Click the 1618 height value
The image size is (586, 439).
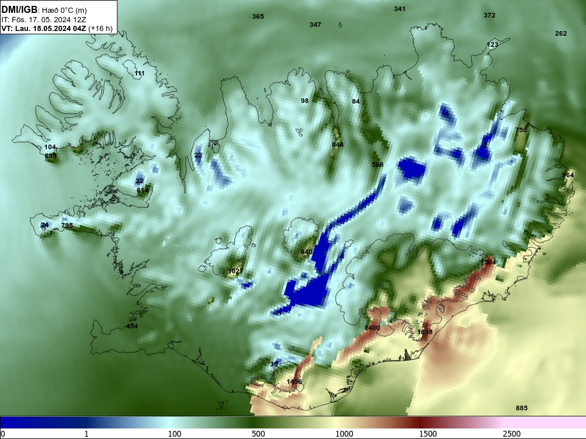424,332
